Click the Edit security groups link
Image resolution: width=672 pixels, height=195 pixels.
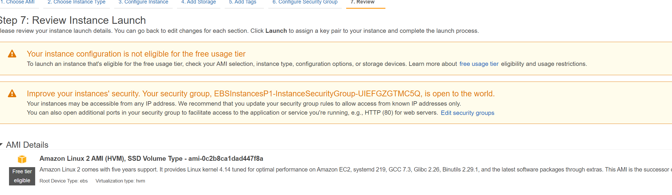(x=467, y=113)
